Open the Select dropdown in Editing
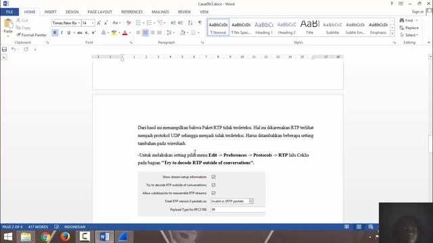The width and height of the screenshot is (433, 243). (x=409, y=35)
